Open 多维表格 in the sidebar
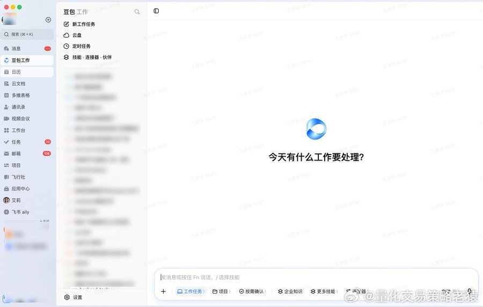This screenshot has width=483, height=307. (x=27, y=96)
